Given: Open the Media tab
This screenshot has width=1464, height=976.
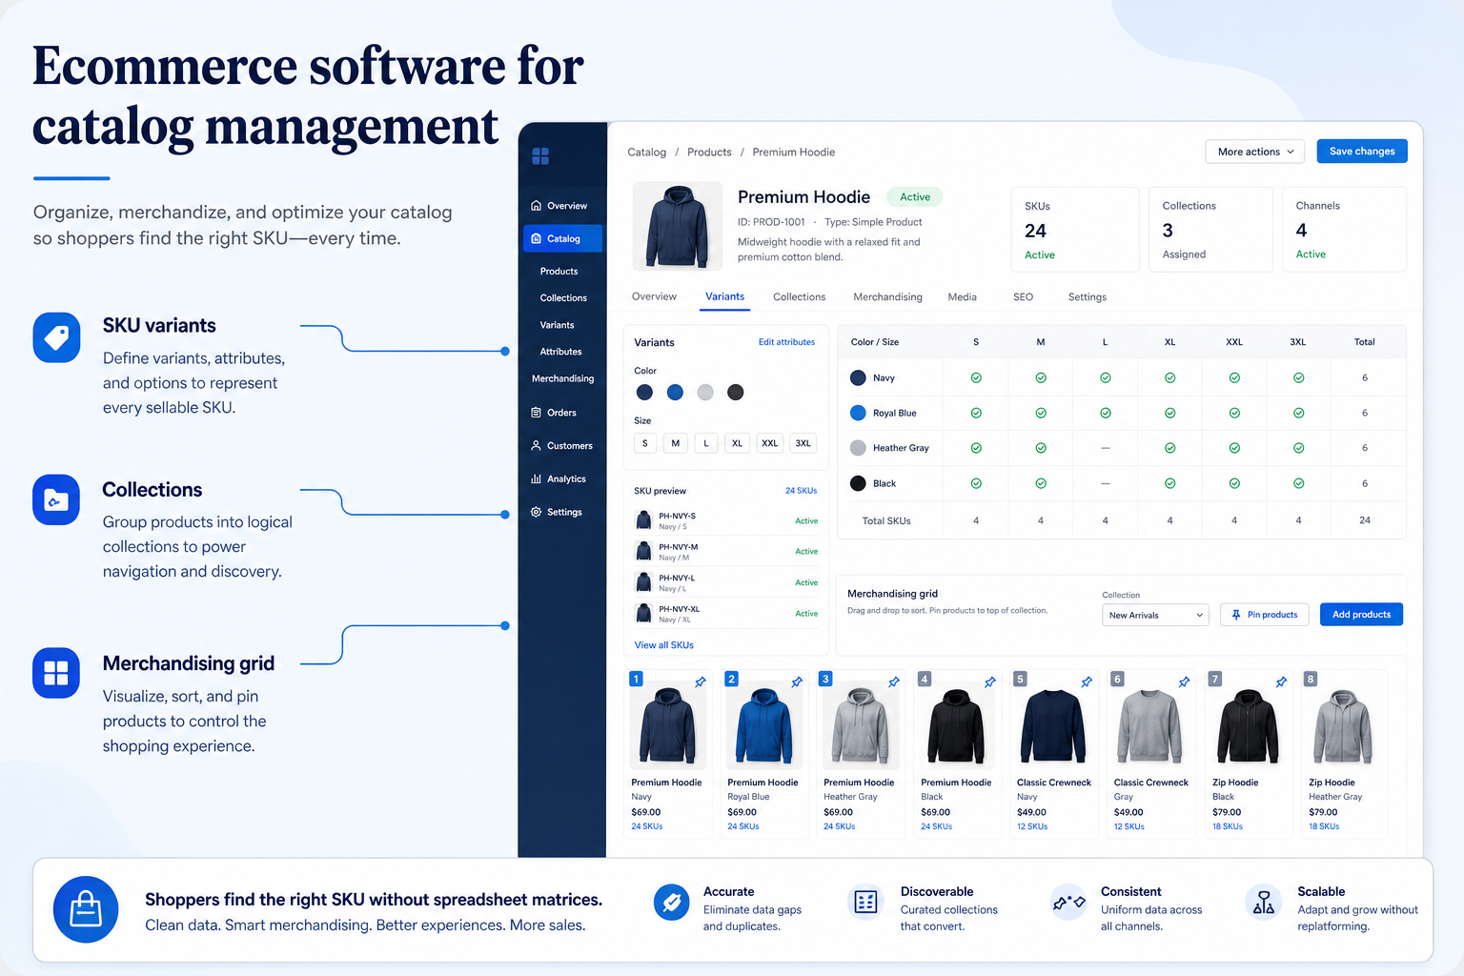Looking at the screenshot, I should (x=962, y=297).
